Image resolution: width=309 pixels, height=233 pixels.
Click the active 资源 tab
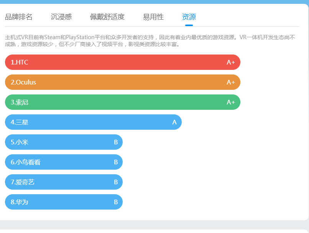[x=189, y=17]
